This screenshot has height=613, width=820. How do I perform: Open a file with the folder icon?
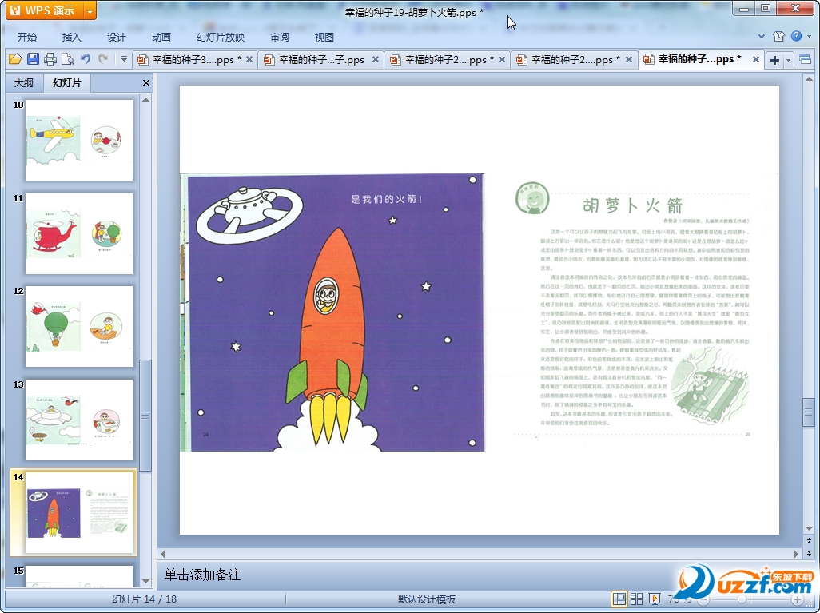tap(14, 59)
